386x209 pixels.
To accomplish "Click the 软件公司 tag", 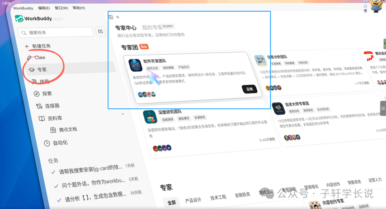I will point(152,68).
